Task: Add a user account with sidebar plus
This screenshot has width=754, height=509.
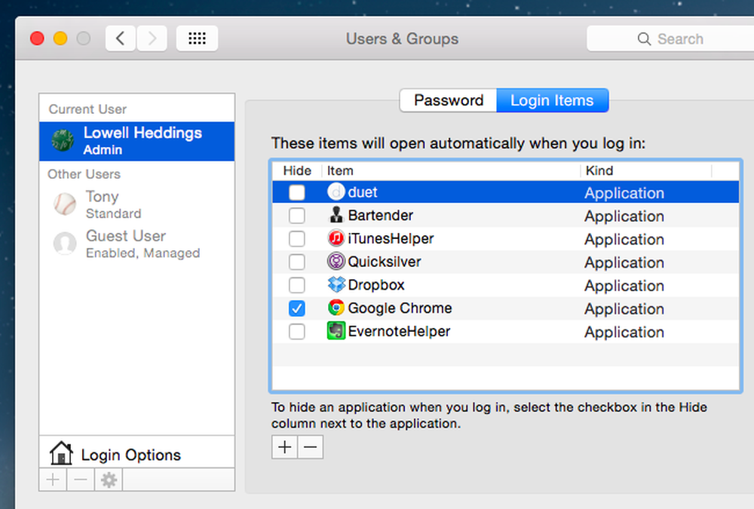Action: [x=53, y=480]
